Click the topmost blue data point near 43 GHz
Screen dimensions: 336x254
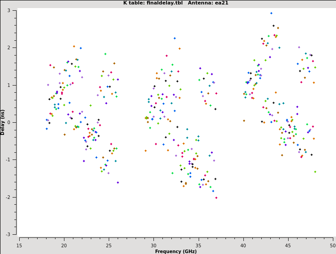click(x=271, y=13)
